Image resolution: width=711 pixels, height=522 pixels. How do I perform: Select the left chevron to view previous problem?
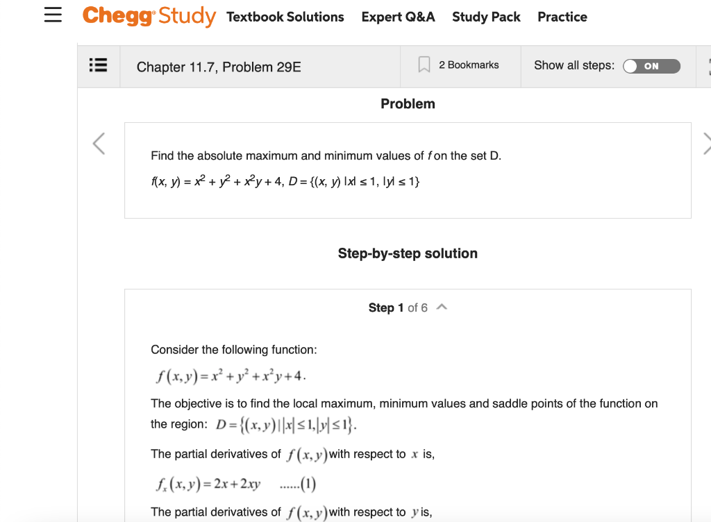98,143
